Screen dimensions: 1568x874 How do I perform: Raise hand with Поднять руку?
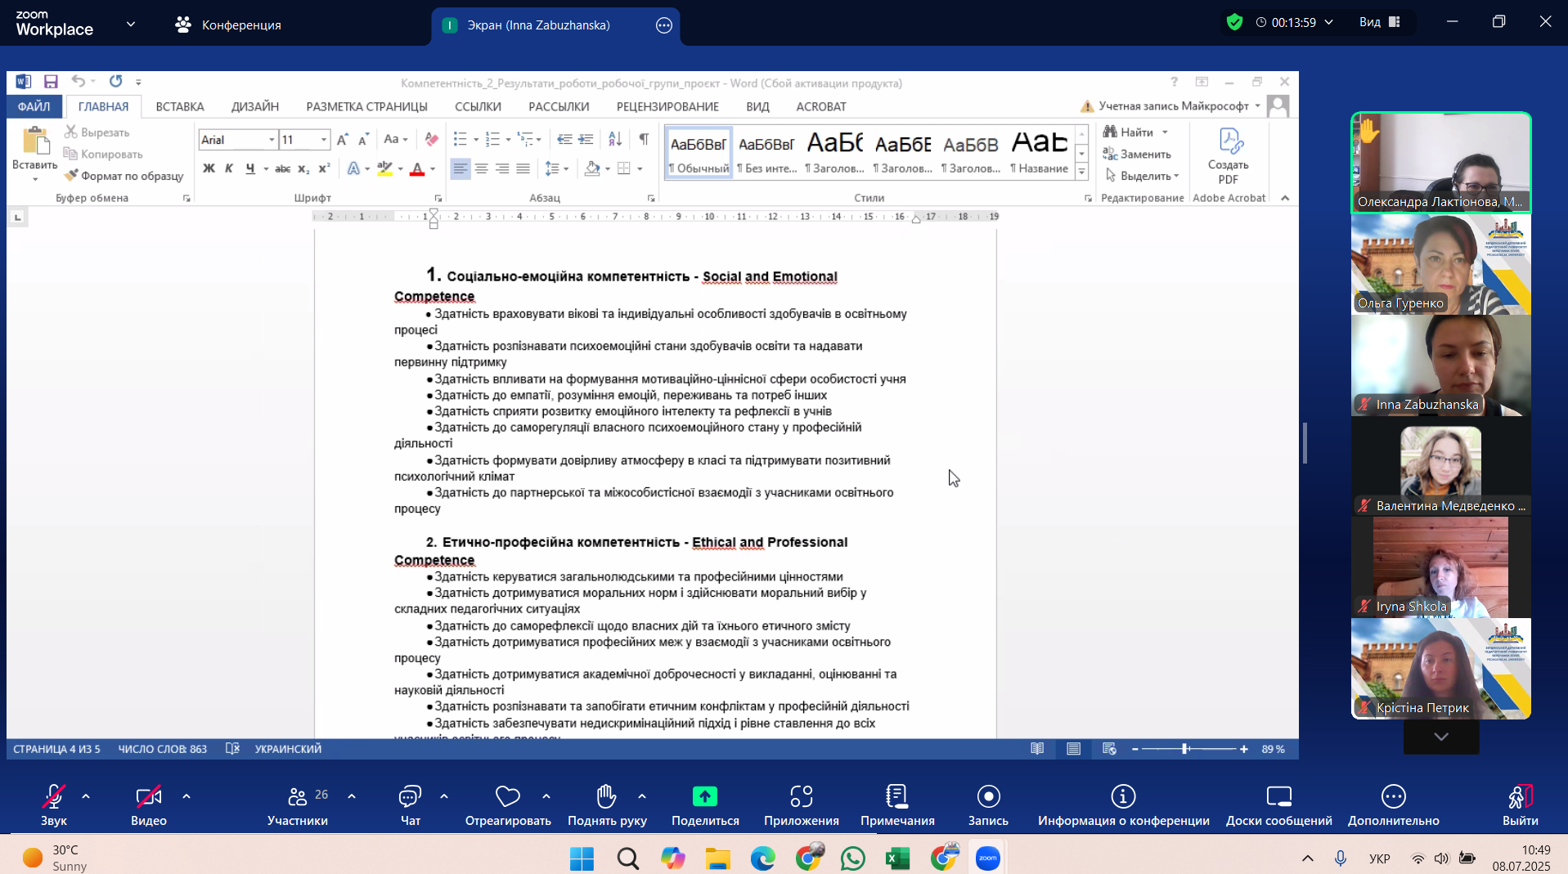coord(607,805)
